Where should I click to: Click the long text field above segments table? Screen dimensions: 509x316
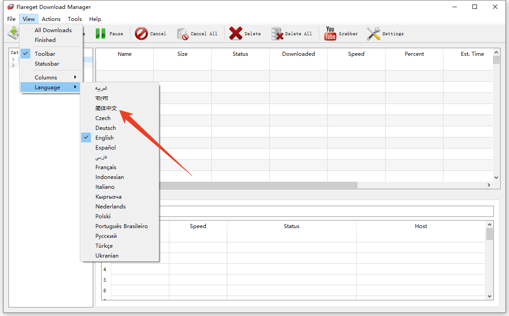coord(326,211)
